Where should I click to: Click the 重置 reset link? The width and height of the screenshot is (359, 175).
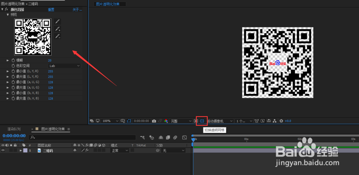click(x=51, y=10)
